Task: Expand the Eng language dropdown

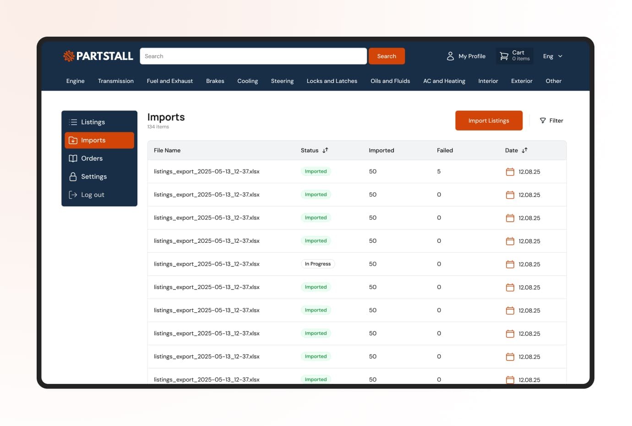Action: click(x=552, y=56)
